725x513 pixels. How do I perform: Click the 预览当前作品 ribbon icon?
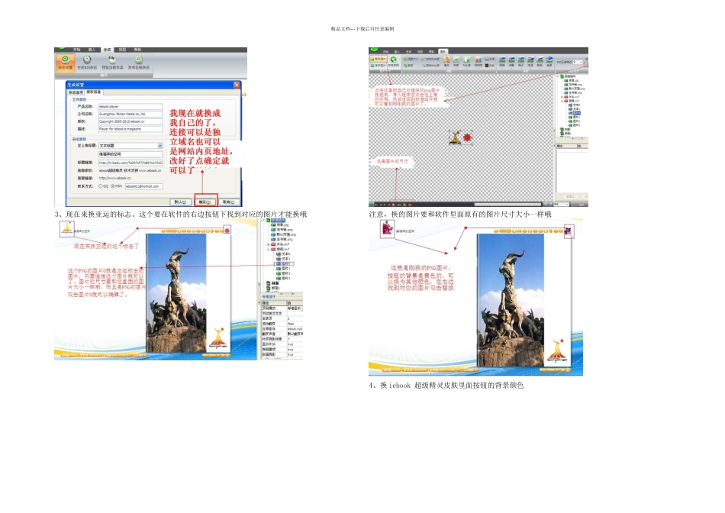[112, 63]
